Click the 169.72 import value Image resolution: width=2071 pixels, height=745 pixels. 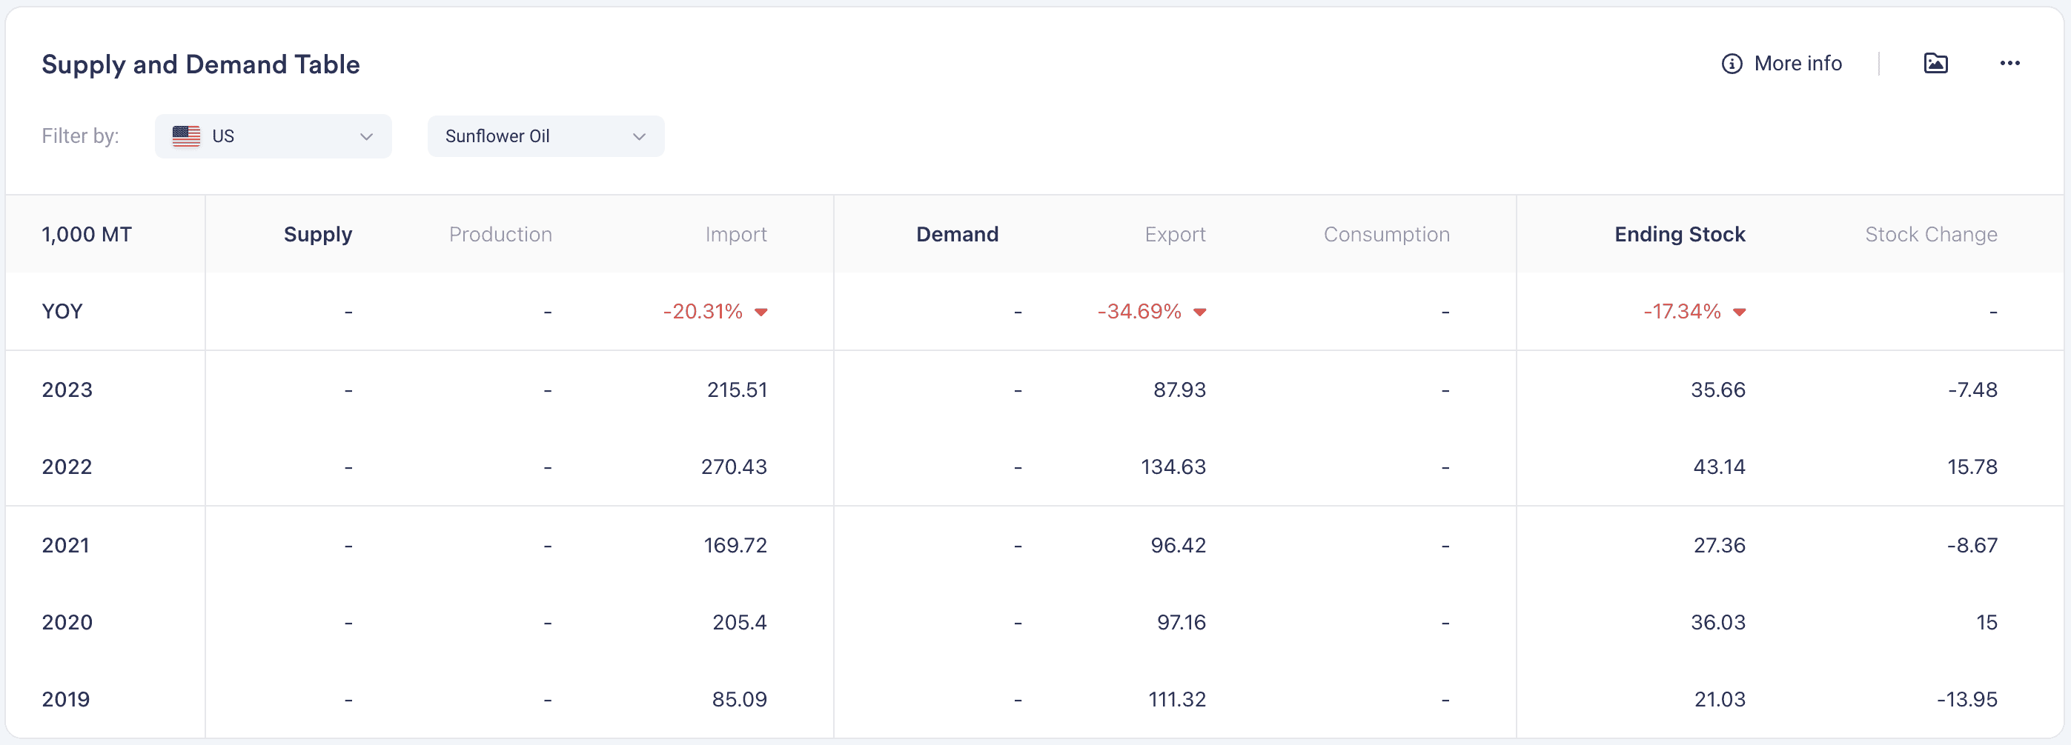coord(735,545)
